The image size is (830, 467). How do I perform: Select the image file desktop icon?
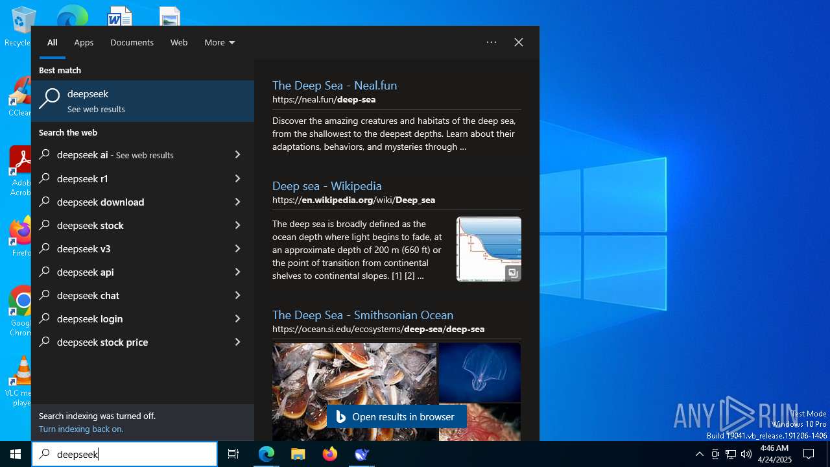169,16
